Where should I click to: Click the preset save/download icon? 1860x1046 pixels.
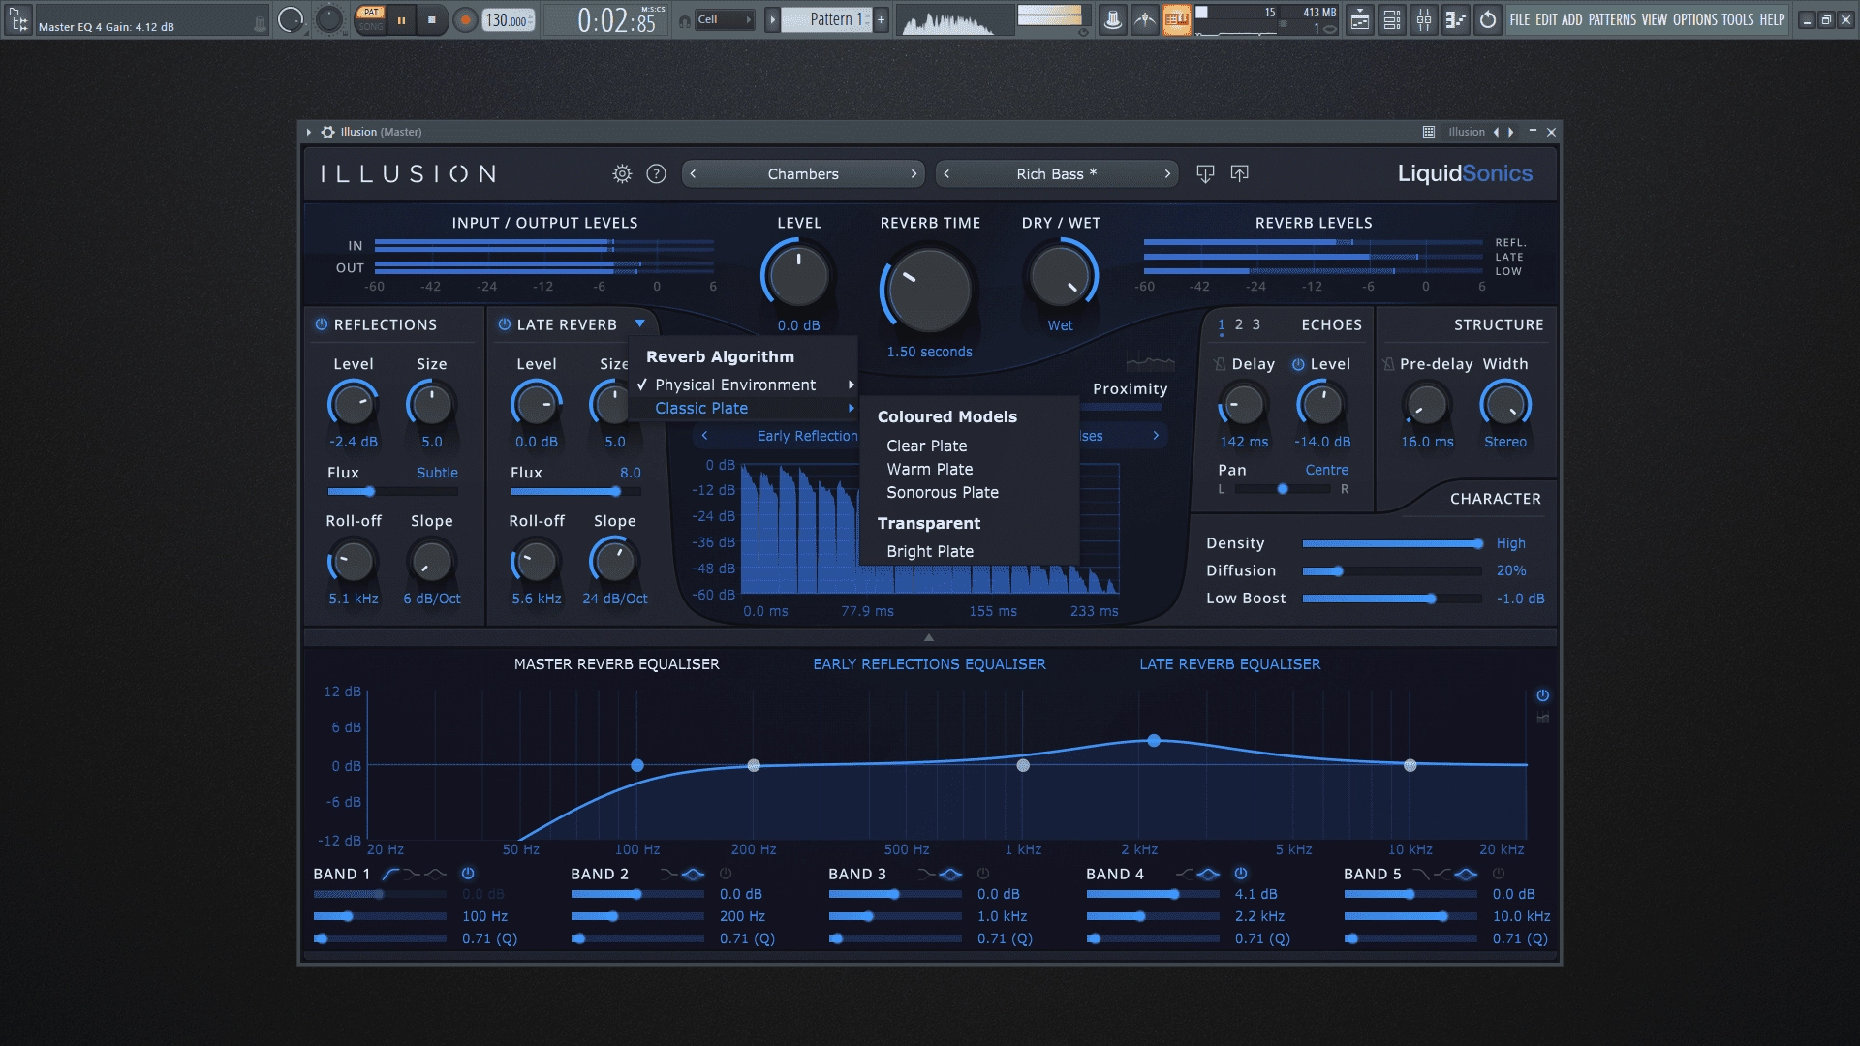[1205, 173]
